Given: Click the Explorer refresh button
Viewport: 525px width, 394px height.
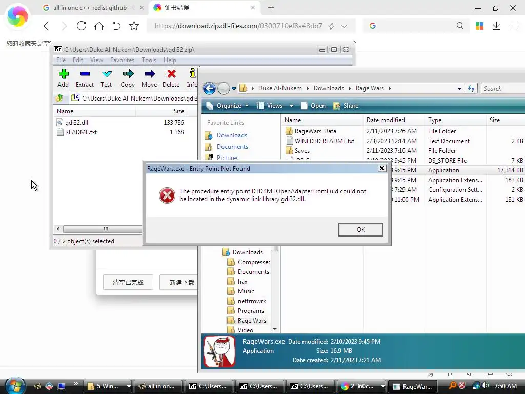Looking at the screenshot, I should click(x=471, y=88).
